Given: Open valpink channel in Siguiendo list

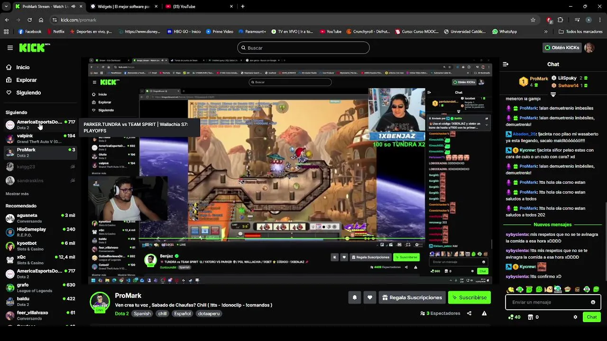Looking at the screenshot, I should (x=40, y=138).
